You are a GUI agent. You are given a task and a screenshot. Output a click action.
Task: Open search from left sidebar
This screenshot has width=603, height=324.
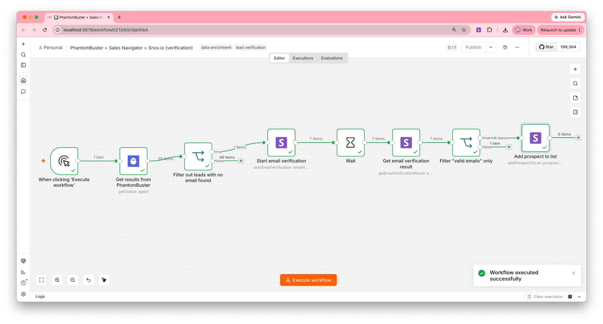click(x=23, y=55)
